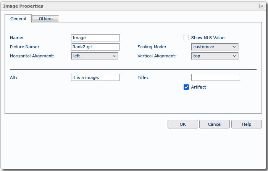Open the Vertical Alignment dropdown

215,56
